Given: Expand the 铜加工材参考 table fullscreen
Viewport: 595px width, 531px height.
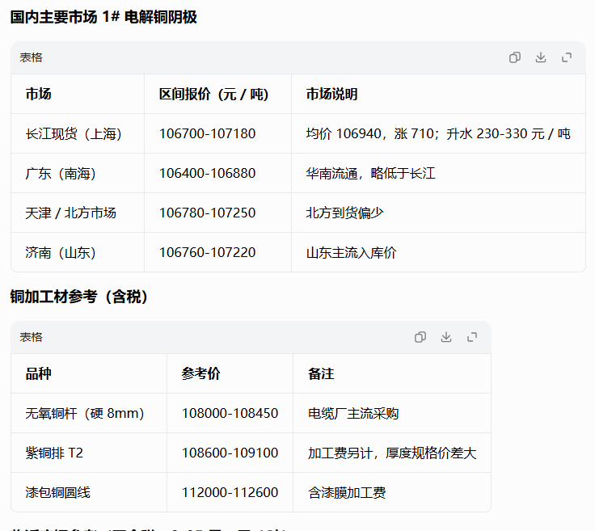Looking at the screenshot, I should point(472,337).
